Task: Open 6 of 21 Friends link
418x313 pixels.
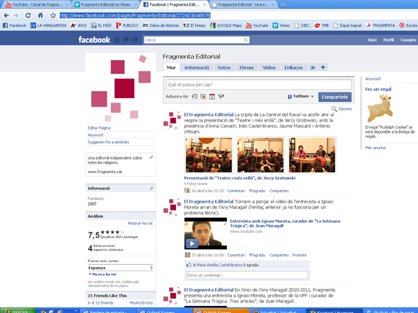Action: coord(100,303)
